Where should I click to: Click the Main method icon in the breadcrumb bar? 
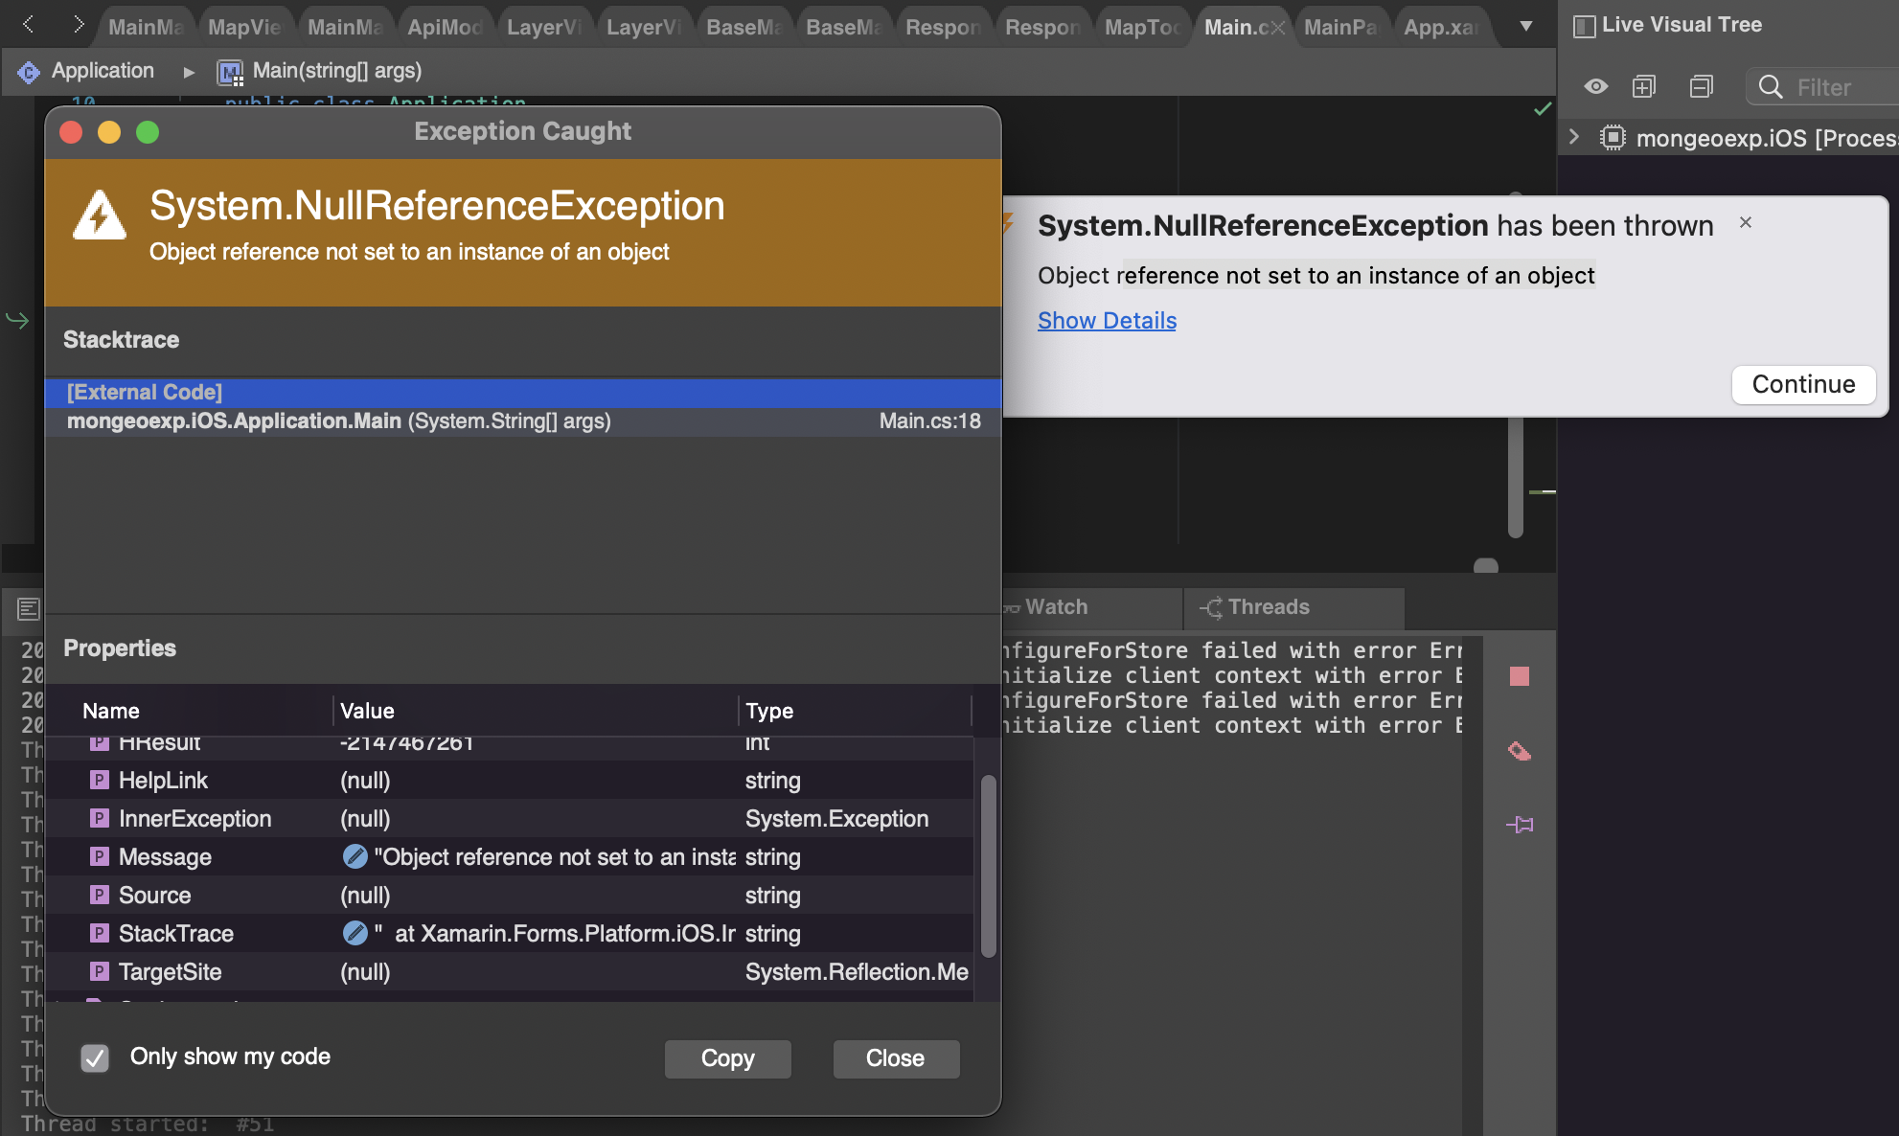pos(229,71)
